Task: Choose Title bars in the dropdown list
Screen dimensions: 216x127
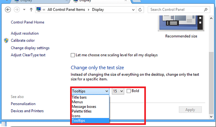Action: [x=79, y=97]
